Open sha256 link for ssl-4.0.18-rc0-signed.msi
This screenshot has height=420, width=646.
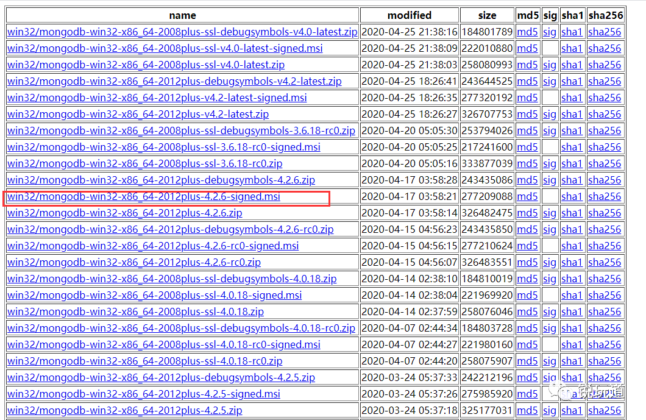pyautogui.click(x=605, y=345)
